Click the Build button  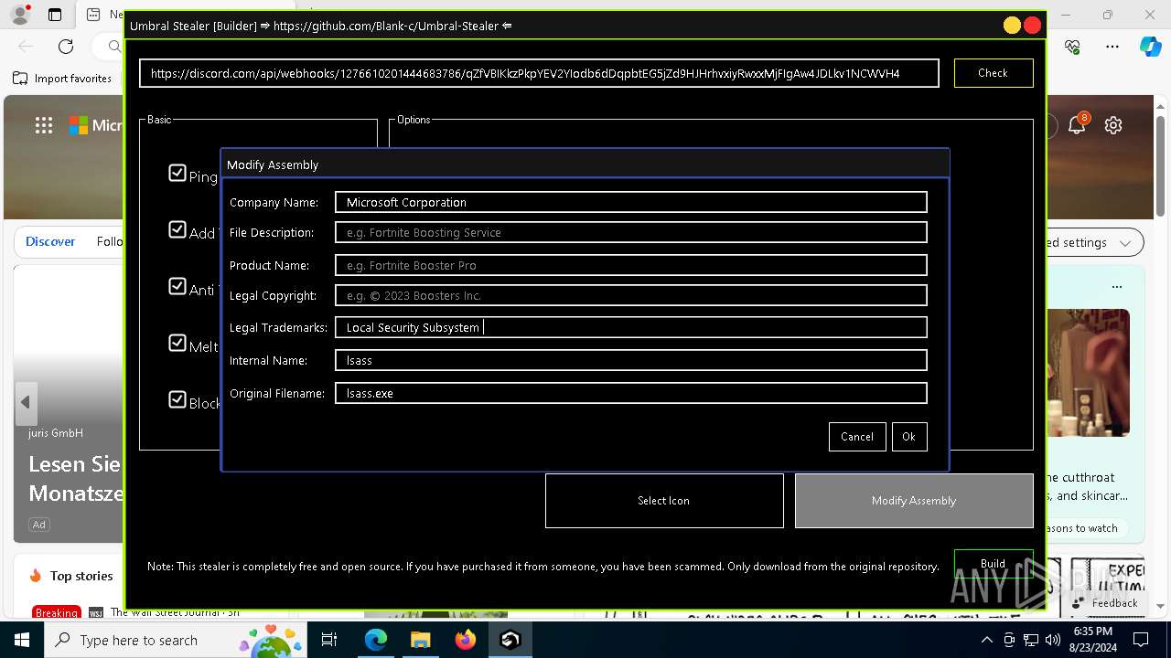click(x=993, y=563)
